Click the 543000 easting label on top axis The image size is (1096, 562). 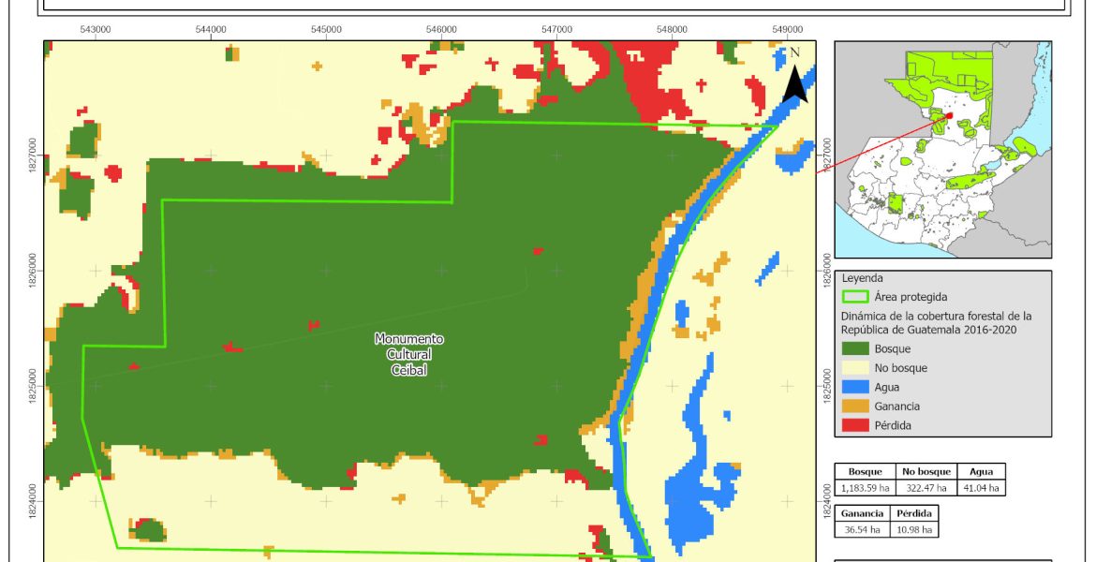click(96, 30)
